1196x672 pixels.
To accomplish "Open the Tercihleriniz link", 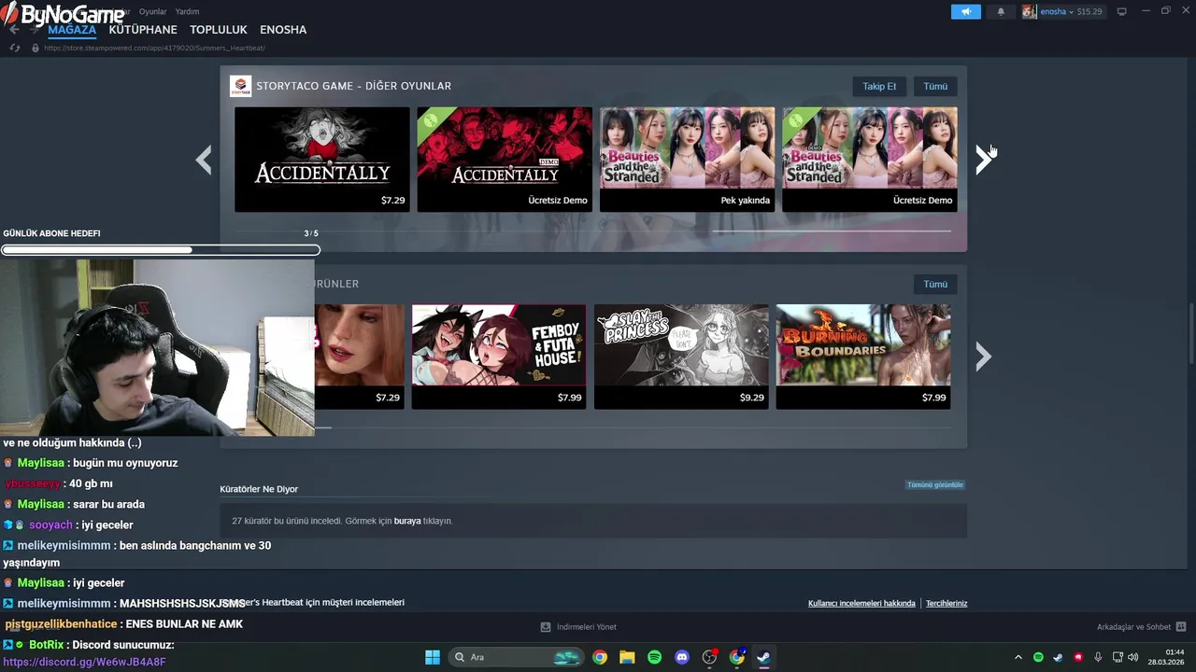I will click(947, 603).
